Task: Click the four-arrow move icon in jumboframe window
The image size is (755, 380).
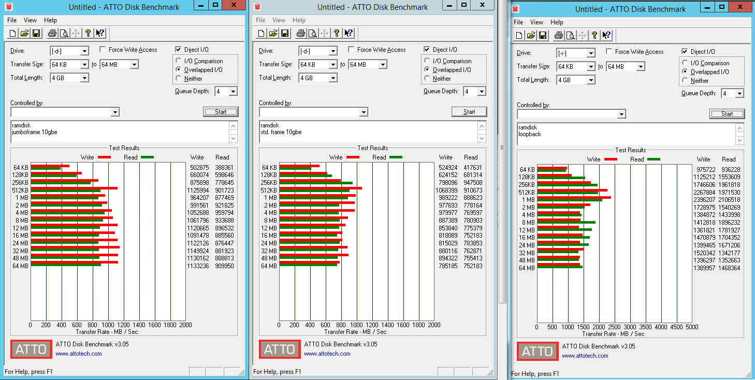Action: 76,34
